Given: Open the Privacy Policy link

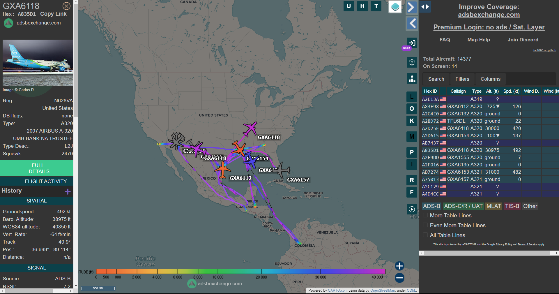Looking at the screenshot, I should pos(504,244).
